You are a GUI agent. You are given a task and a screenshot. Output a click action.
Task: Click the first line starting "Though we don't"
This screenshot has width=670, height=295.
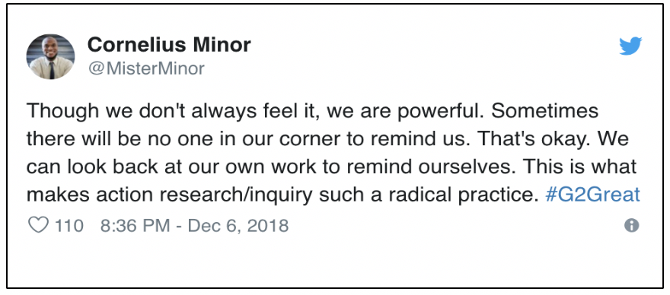312,112
